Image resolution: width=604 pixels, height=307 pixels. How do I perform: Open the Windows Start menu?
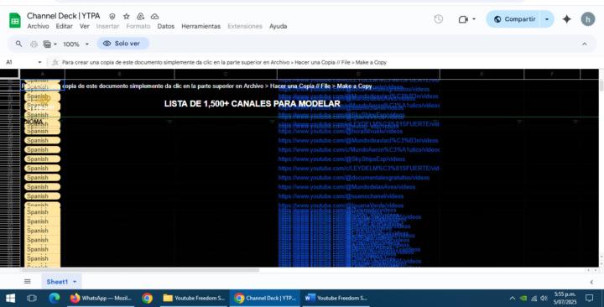tap(10, 298)
